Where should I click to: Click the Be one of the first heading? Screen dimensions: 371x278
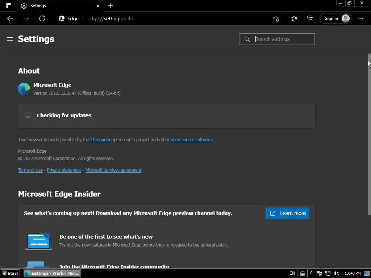coord(106,237)
